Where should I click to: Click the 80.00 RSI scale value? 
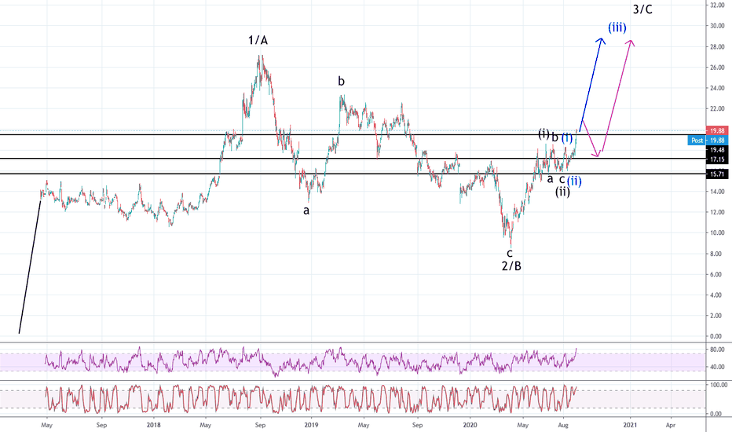click(717, 350)
